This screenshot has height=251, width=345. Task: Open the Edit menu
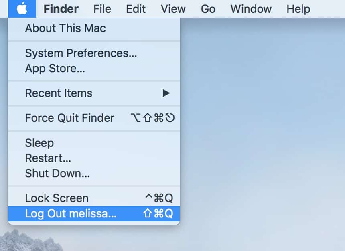(136, 9)
